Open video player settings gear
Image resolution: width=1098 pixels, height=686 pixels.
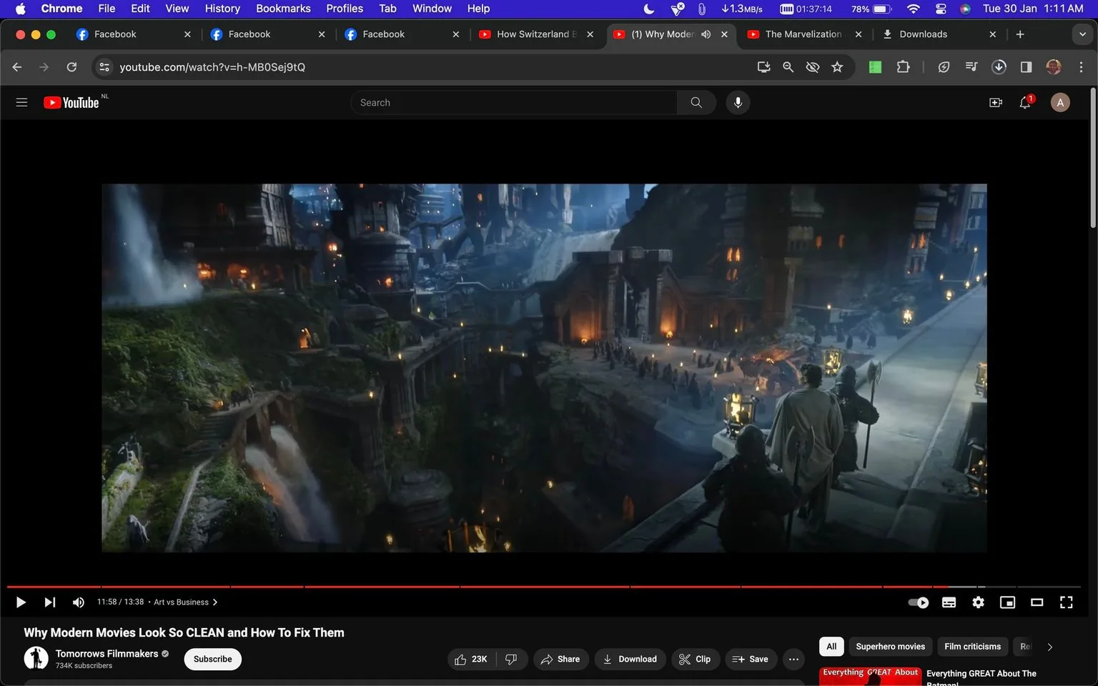pos(978,602)
